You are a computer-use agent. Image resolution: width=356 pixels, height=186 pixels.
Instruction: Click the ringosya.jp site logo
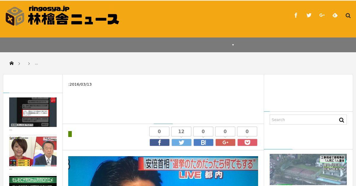tap(62, 16)
